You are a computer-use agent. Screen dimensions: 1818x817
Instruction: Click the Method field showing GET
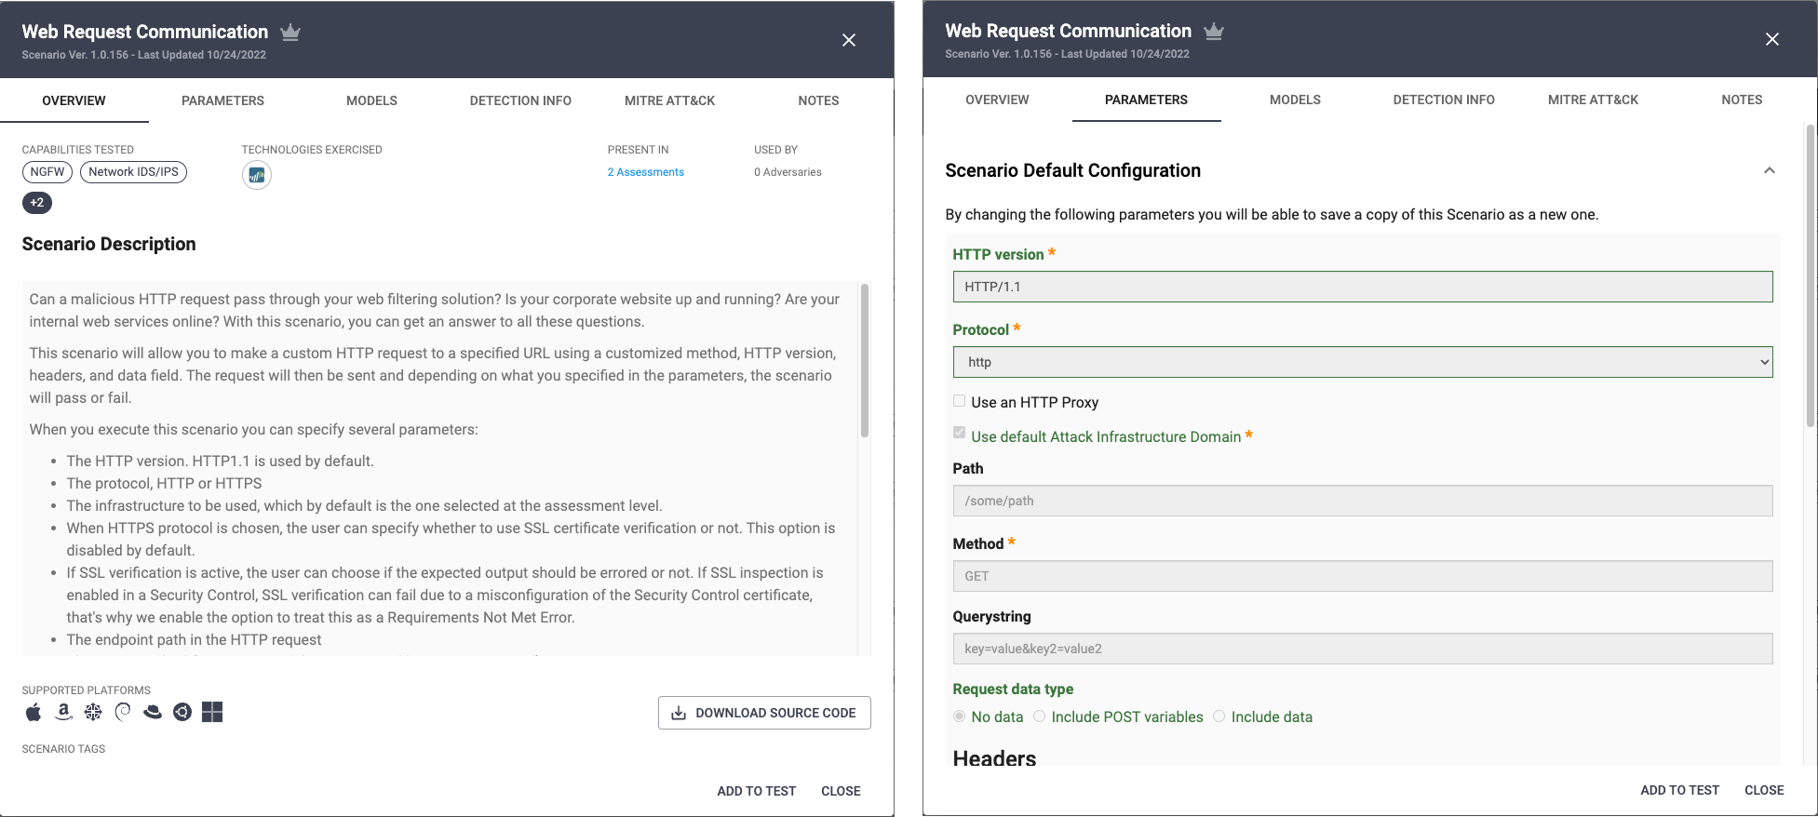point(1363,576)
